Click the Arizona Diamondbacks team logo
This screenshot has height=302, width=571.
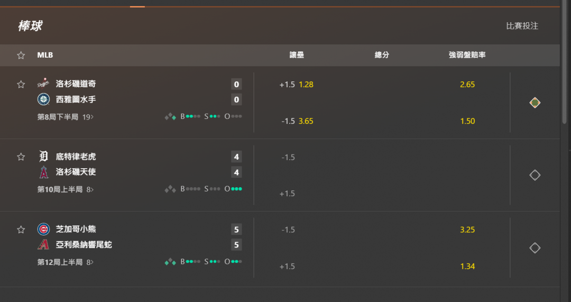point(43,244)
